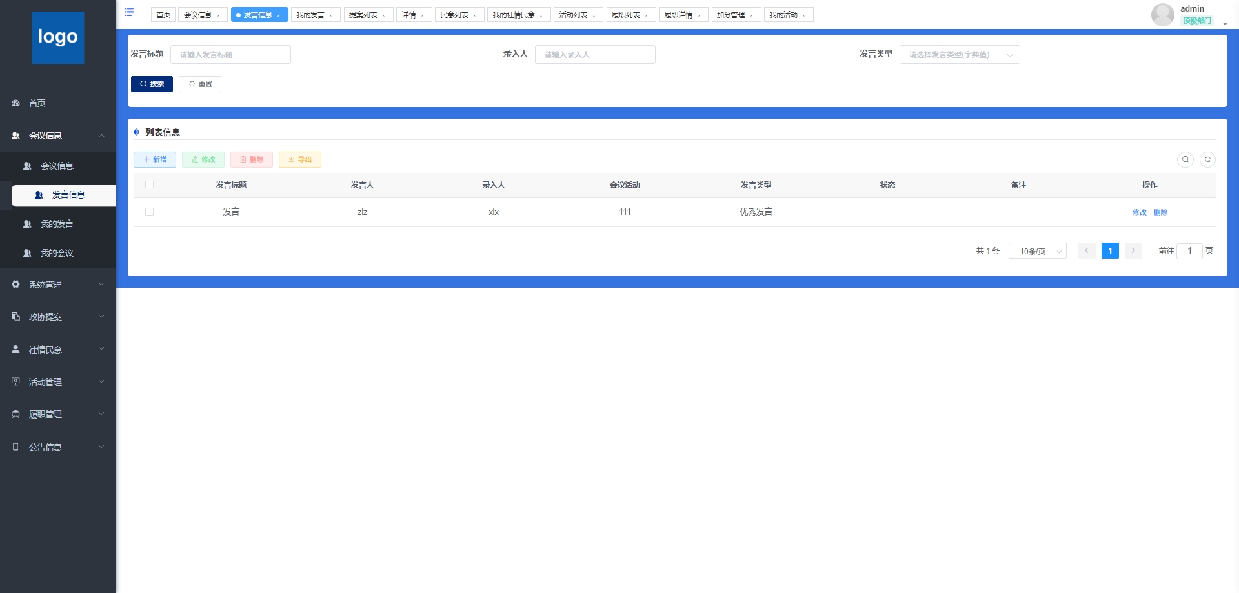
Task: Click 删除 link in the 发言 row
Action: pyautogui.click(x=1160, y=212)
